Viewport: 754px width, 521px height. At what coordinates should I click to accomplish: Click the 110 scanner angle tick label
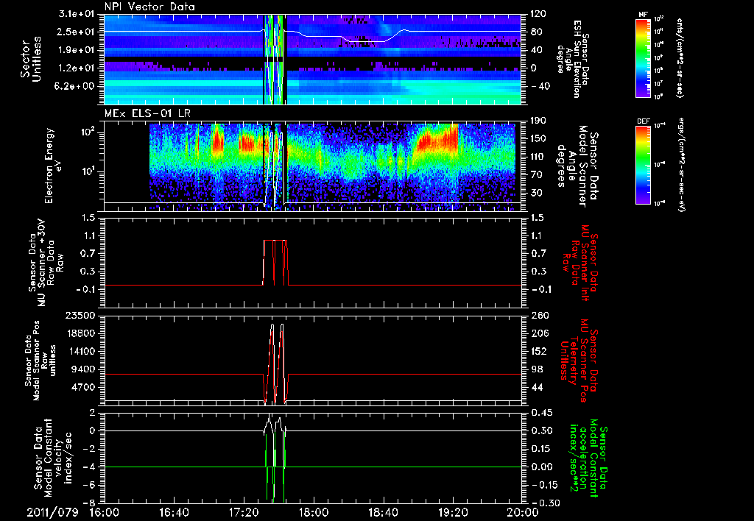tap(538, 157)
